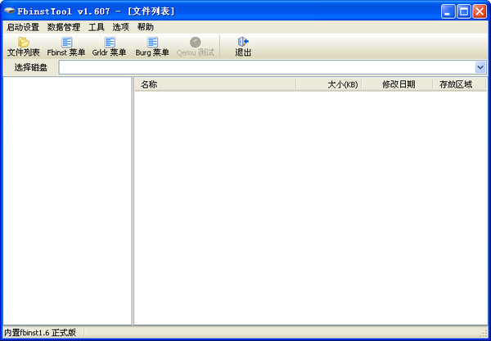The height and width of the screenshot is (341, 491).
Task: Open the Burg 菜单 editor
Action: coord(152,47)
